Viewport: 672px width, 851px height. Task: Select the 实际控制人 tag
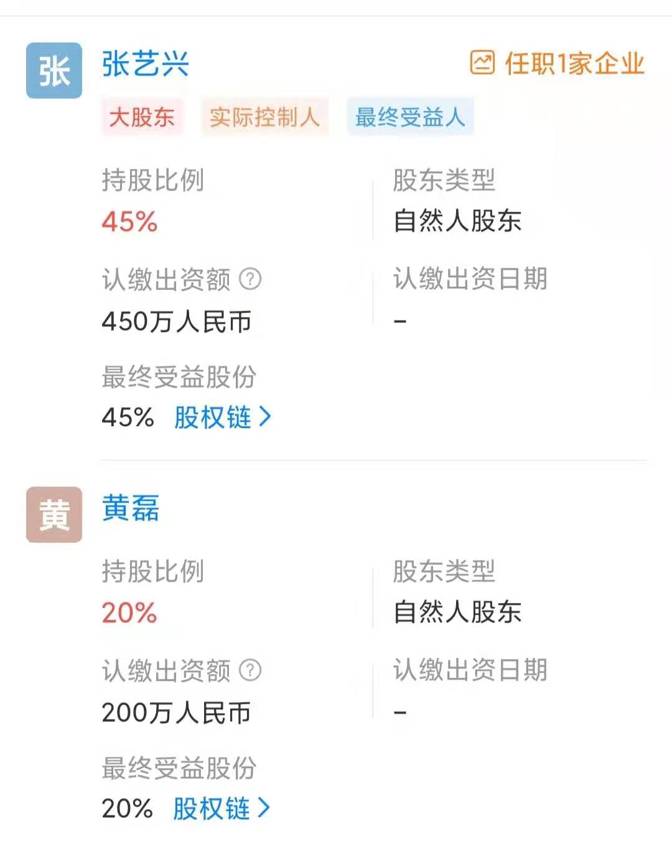click(x=264, y=117)
